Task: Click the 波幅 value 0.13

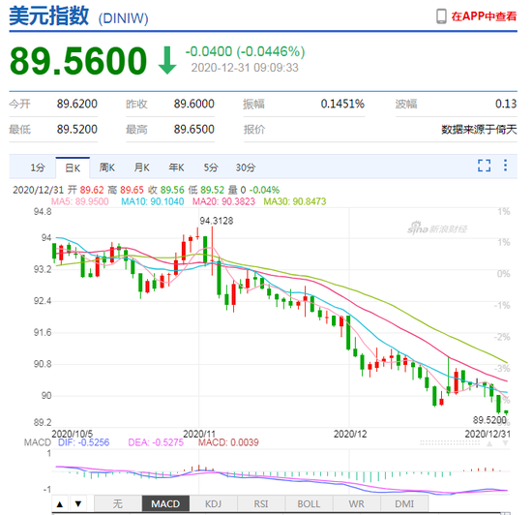Action: coord(506,104)
